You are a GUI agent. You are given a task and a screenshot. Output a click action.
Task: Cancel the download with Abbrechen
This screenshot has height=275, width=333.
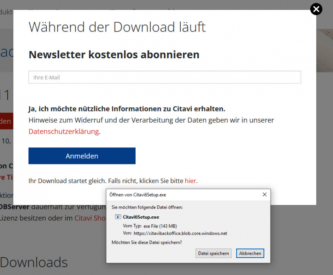coord(250,253)
